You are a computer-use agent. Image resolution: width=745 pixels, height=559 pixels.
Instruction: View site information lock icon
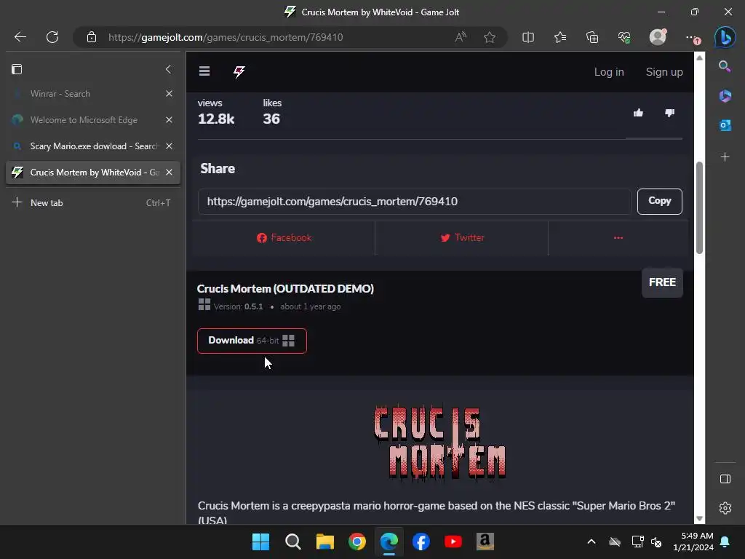coord(92,37)
